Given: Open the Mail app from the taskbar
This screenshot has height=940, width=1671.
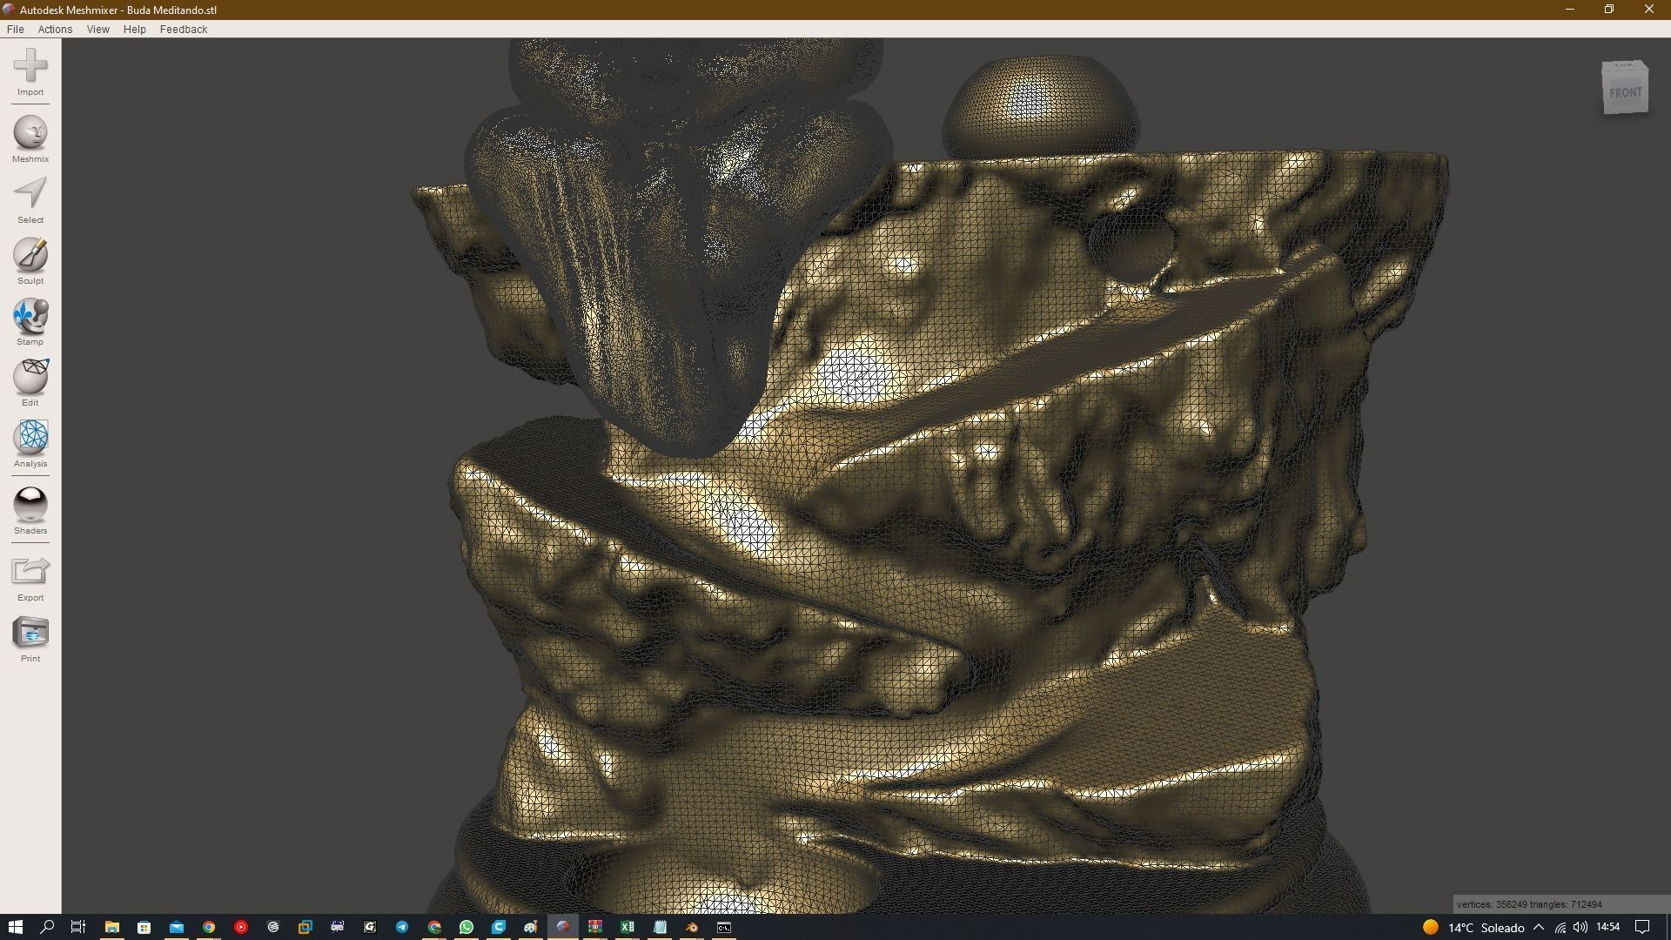Looking at the screenshot, I should point(176,927).
